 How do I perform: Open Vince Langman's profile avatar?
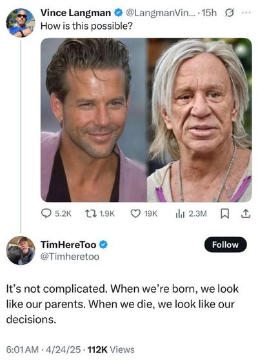tap(20, 23)
